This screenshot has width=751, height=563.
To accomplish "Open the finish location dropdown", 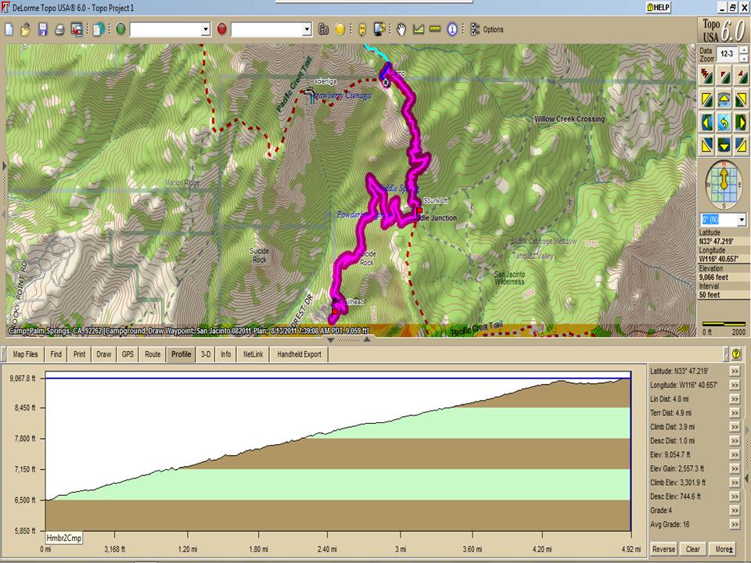I will [307, 30].
